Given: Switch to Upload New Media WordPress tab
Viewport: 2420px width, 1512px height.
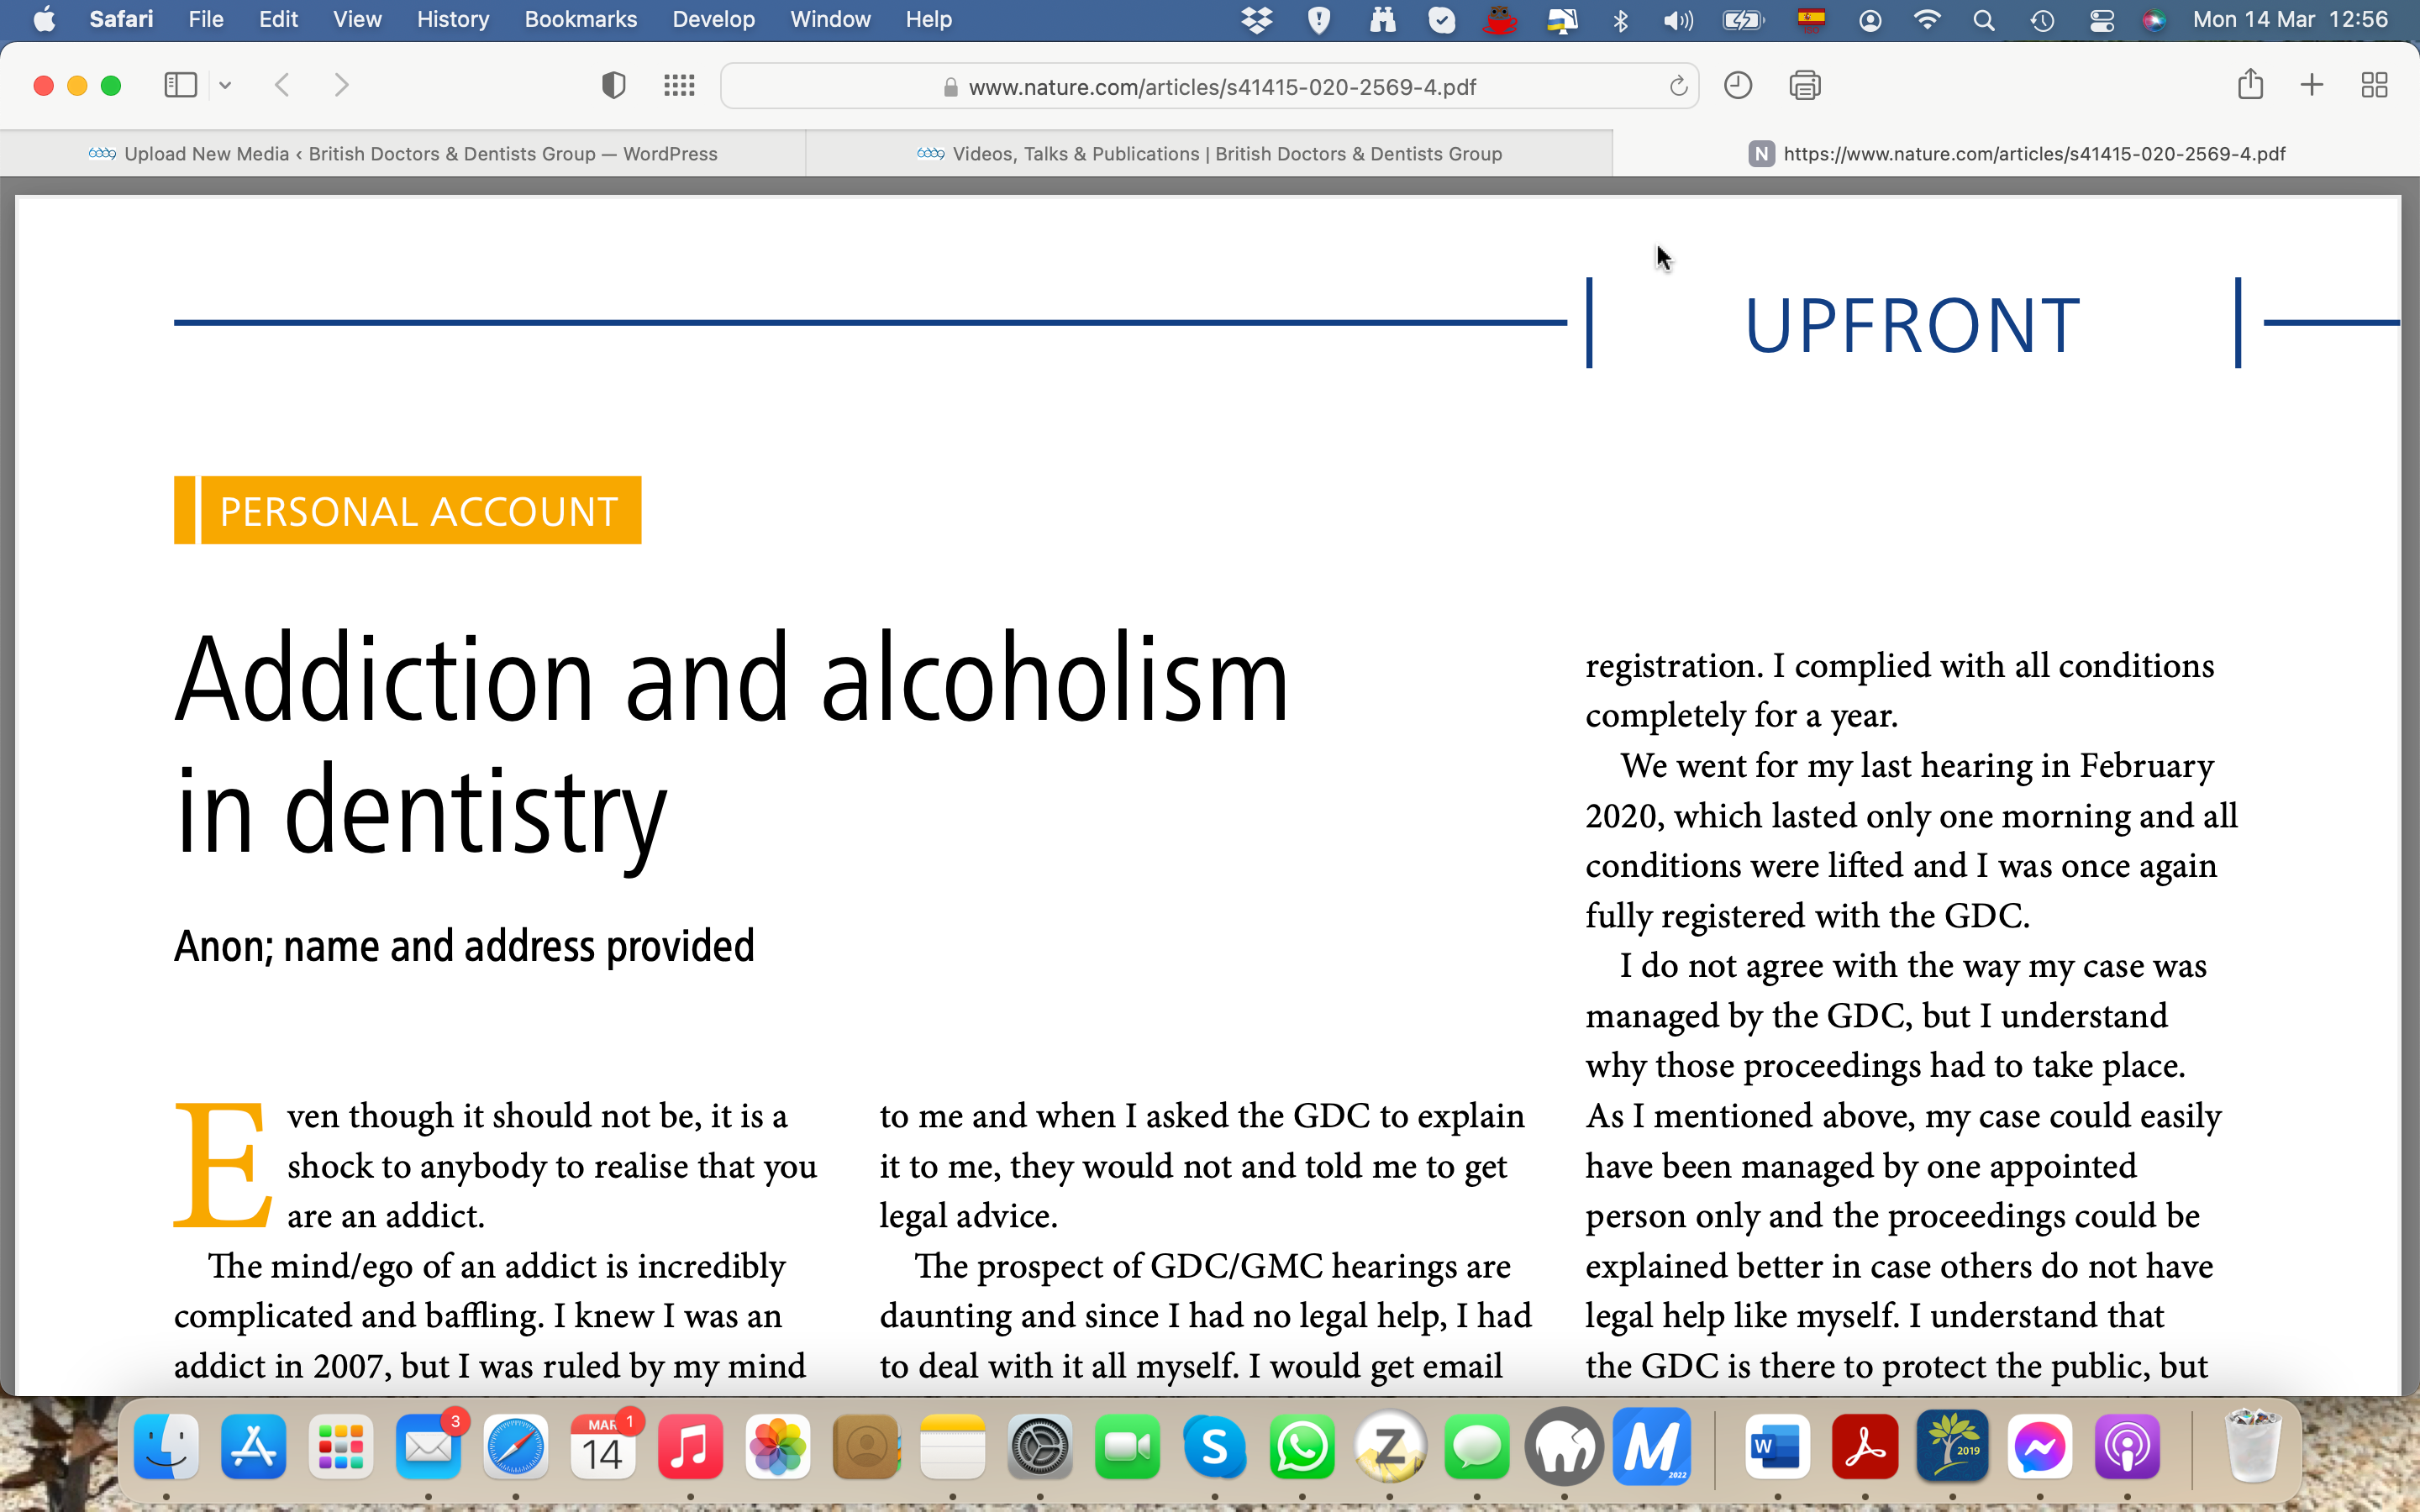Looking at the screenshot, I should click(x=403, y=154).
